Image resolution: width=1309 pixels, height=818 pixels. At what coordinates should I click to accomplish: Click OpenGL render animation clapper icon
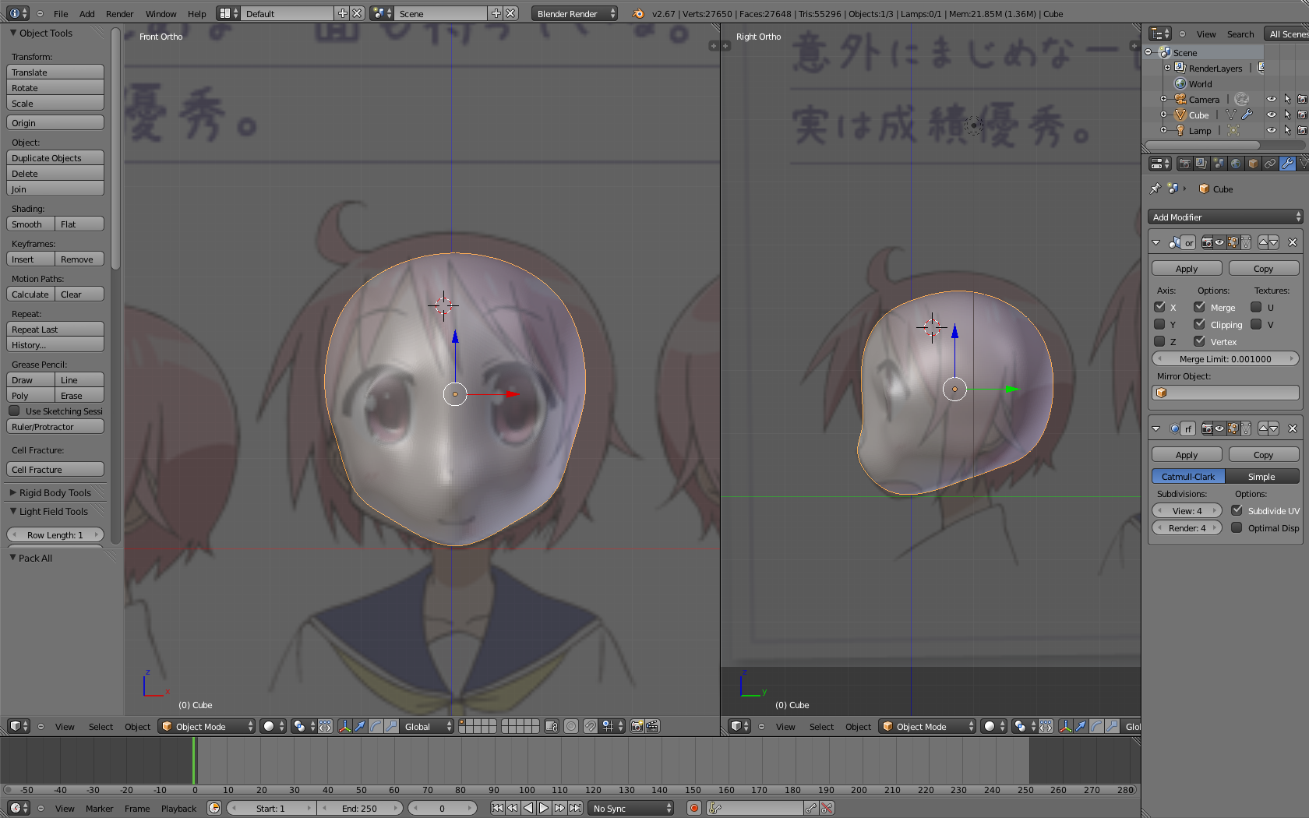pos(653,726)
